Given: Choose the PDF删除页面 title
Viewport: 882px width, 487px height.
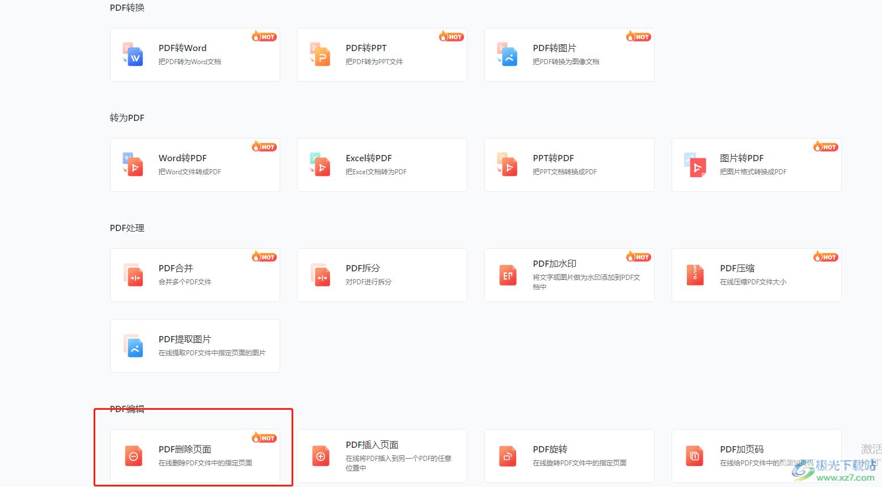Looking at the screenshot, I should (x=185, y=450).
